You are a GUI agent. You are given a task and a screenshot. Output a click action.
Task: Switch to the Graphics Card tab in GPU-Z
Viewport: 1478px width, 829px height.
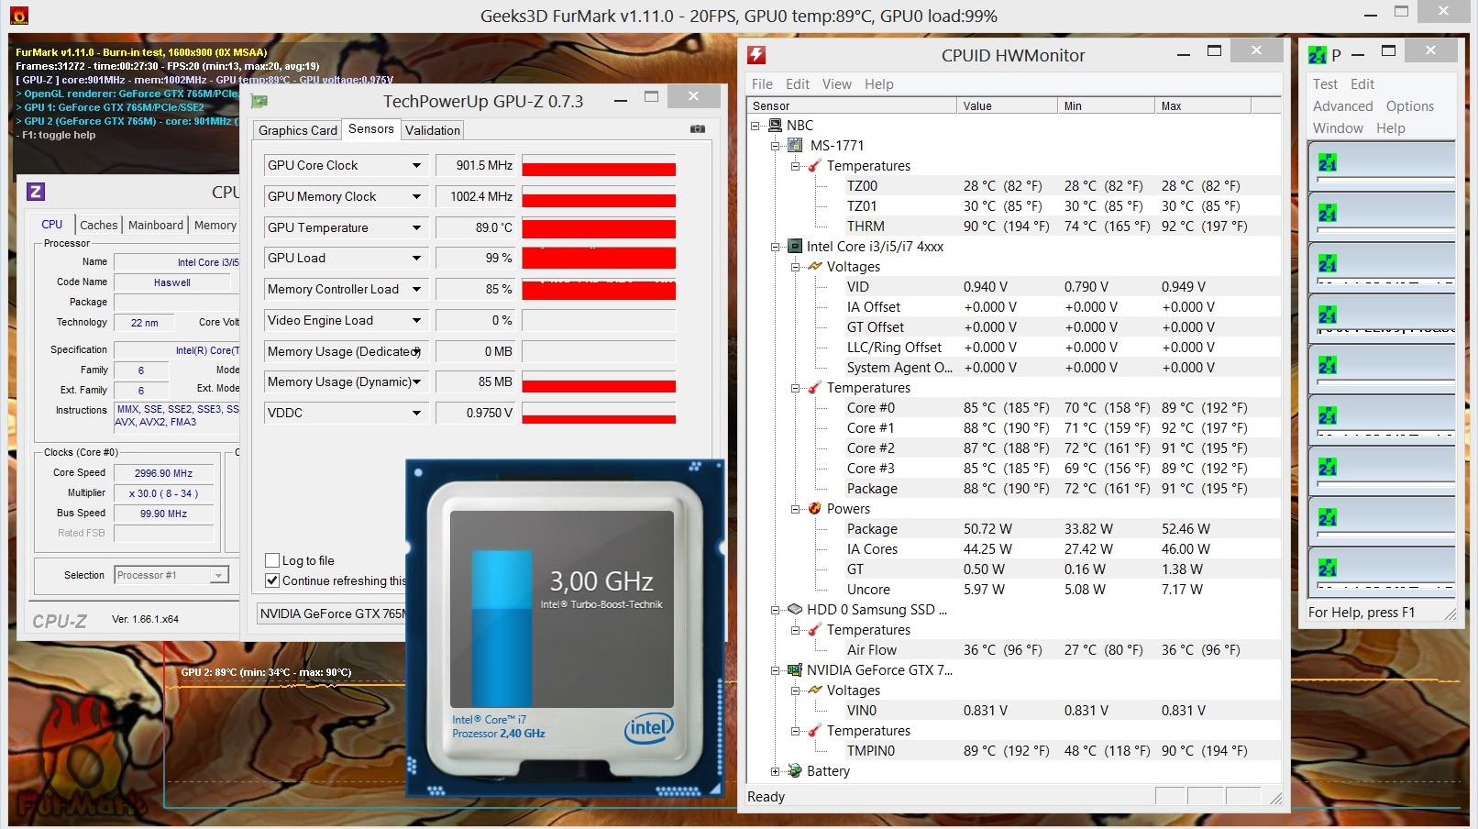point(298,130)
